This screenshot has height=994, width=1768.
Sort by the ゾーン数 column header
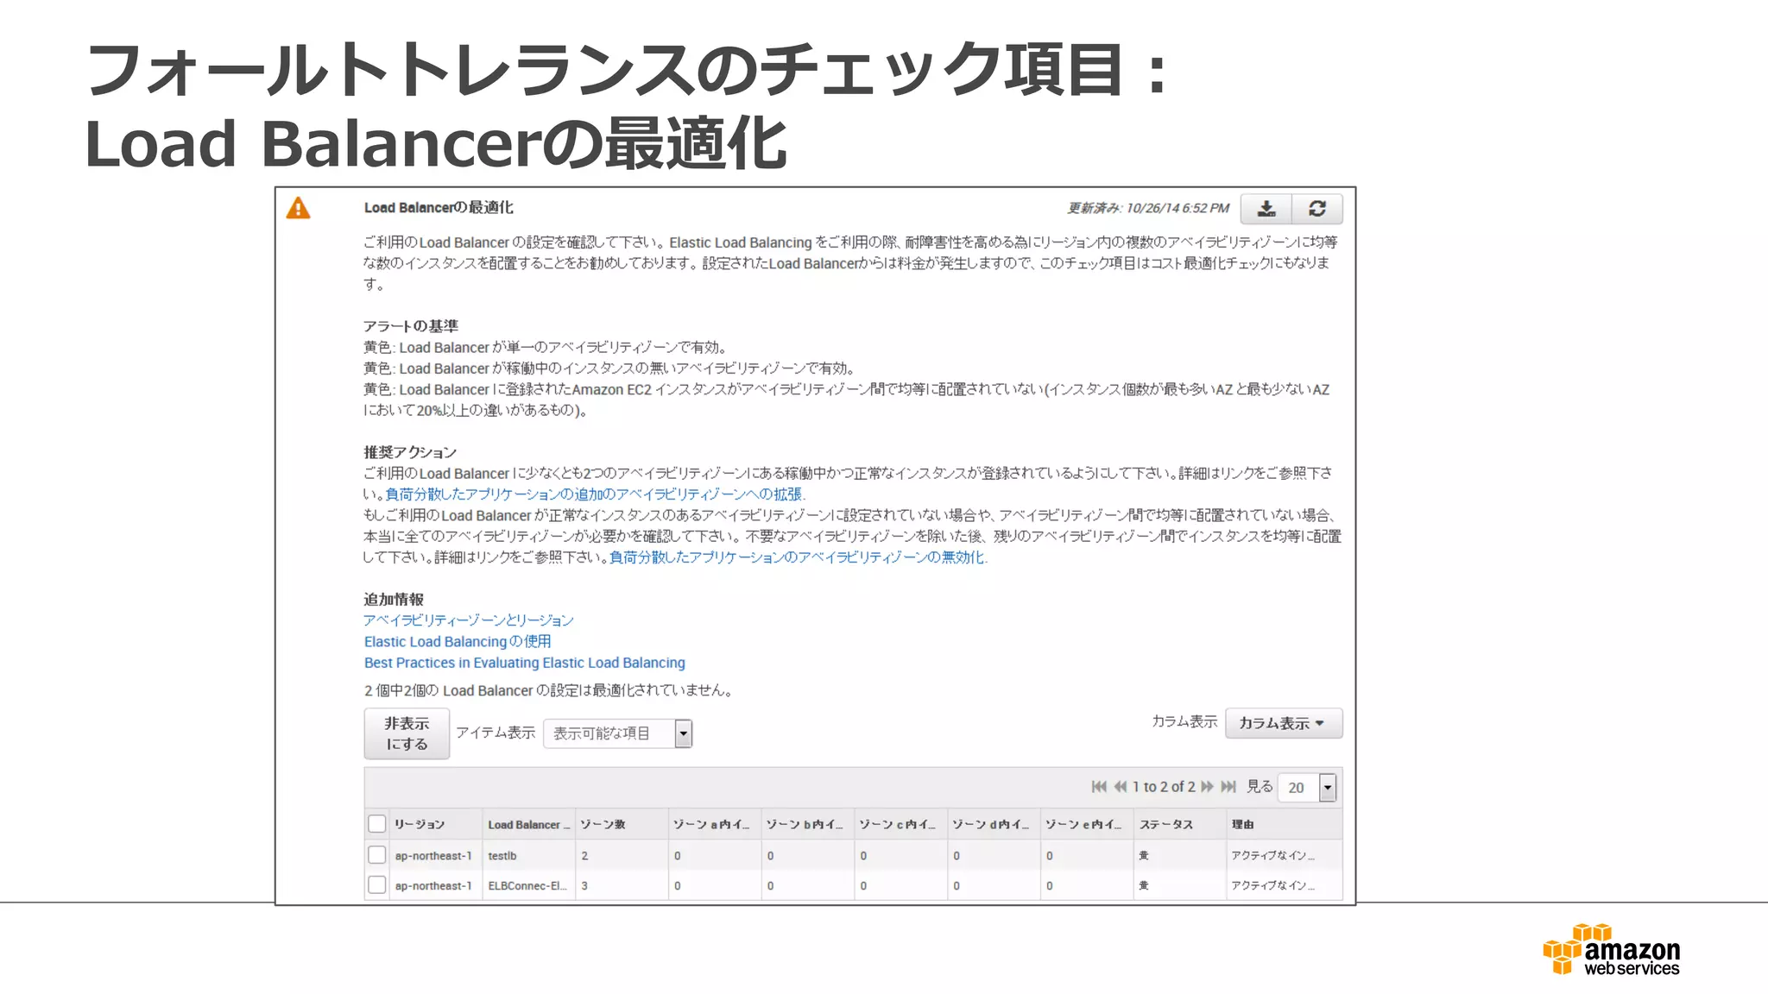click(x=622, y=824)
